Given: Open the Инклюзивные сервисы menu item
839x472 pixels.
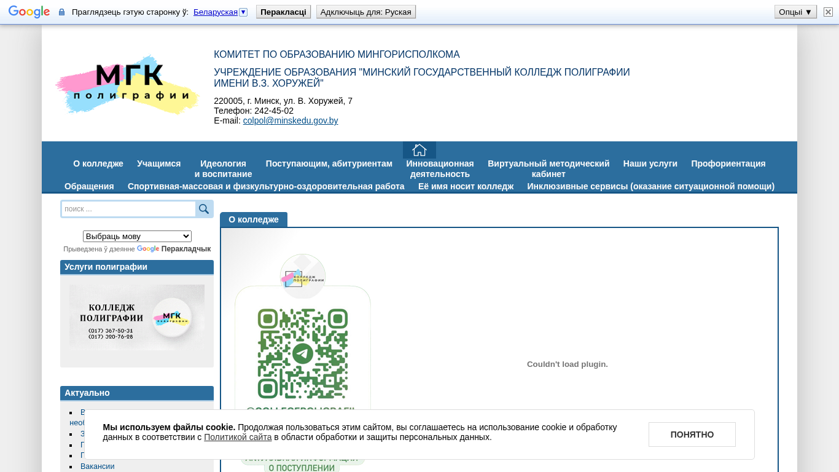Looking at the screenshot, I should pos(650,186).
